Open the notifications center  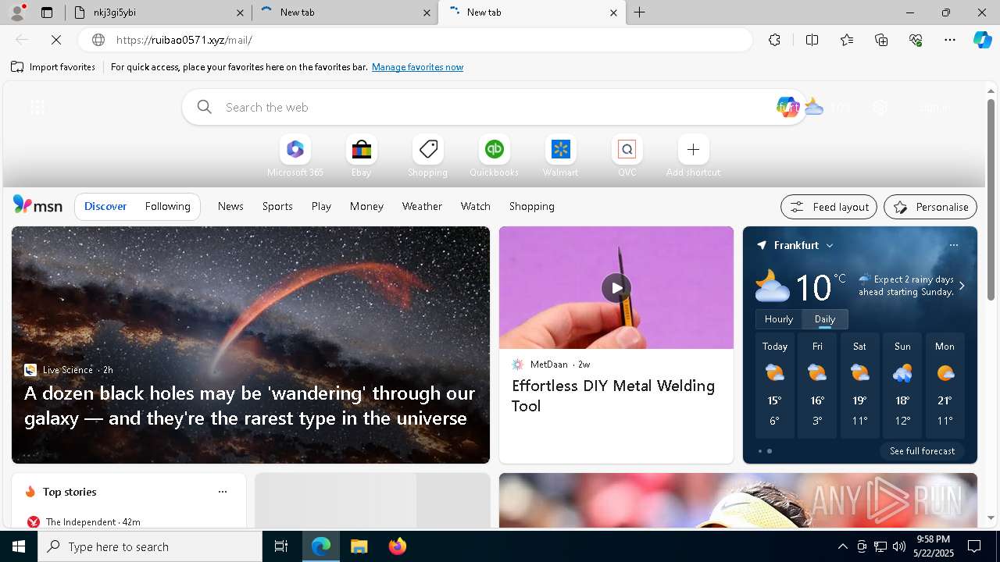pyautogui.click(x=974, y=546)
